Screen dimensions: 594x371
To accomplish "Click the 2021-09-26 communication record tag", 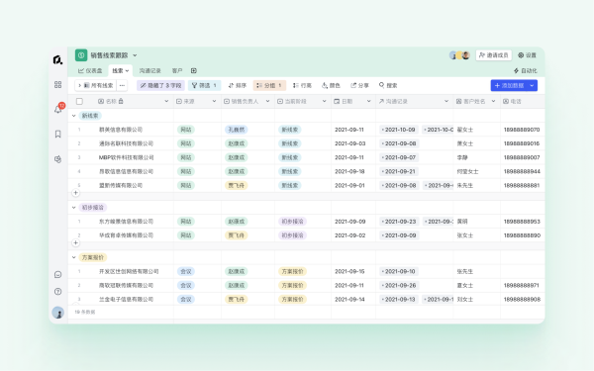I will [x=399, y=286].
